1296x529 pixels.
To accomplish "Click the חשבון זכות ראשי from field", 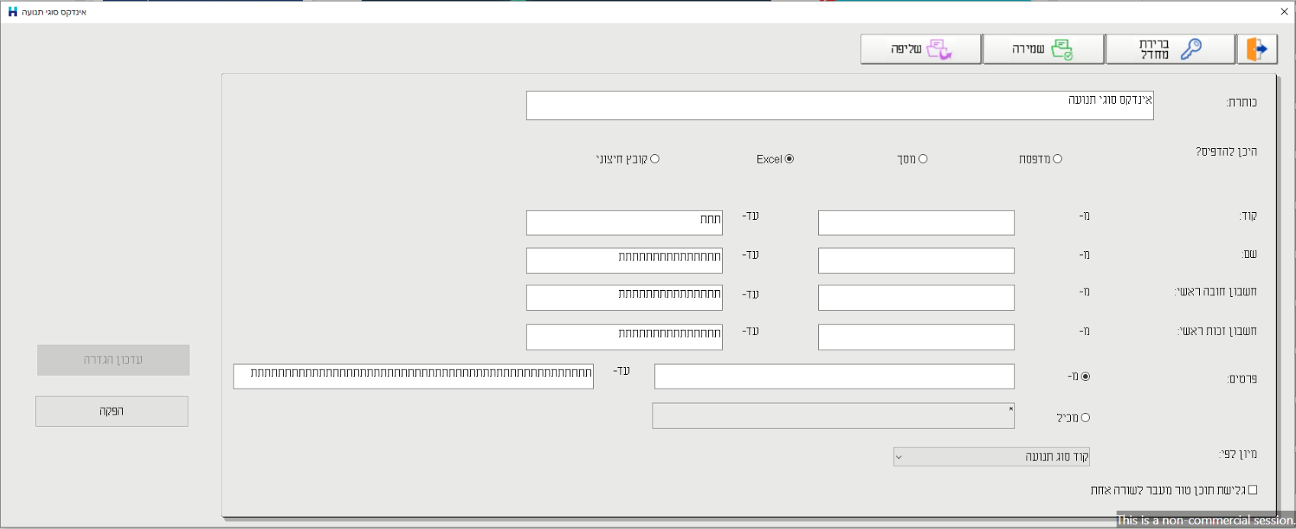I will 916,337.
